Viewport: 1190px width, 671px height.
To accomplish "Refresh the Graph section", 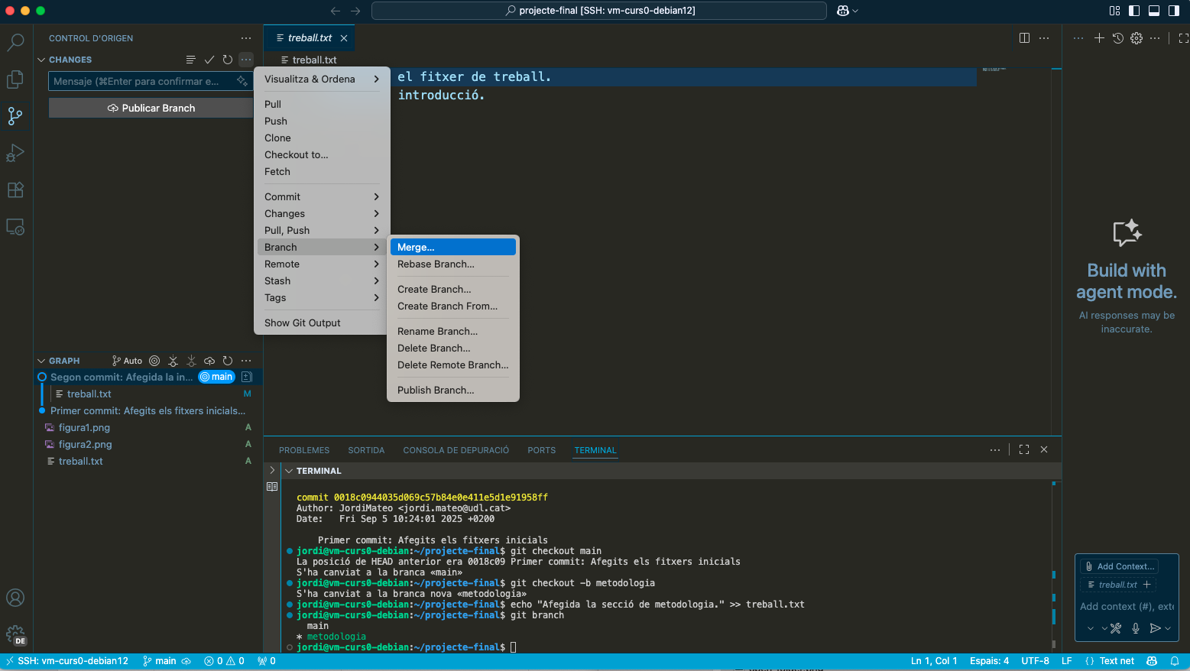I will click(227, 361).
